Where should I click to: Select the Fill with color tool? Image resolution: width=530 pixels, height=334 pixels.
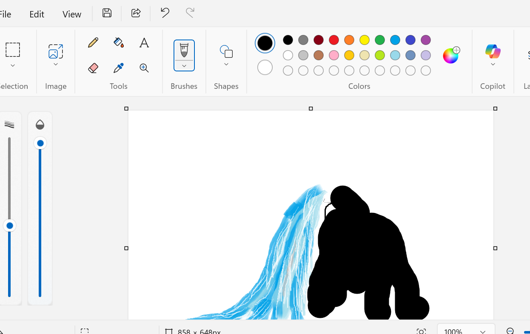point(119,42)
